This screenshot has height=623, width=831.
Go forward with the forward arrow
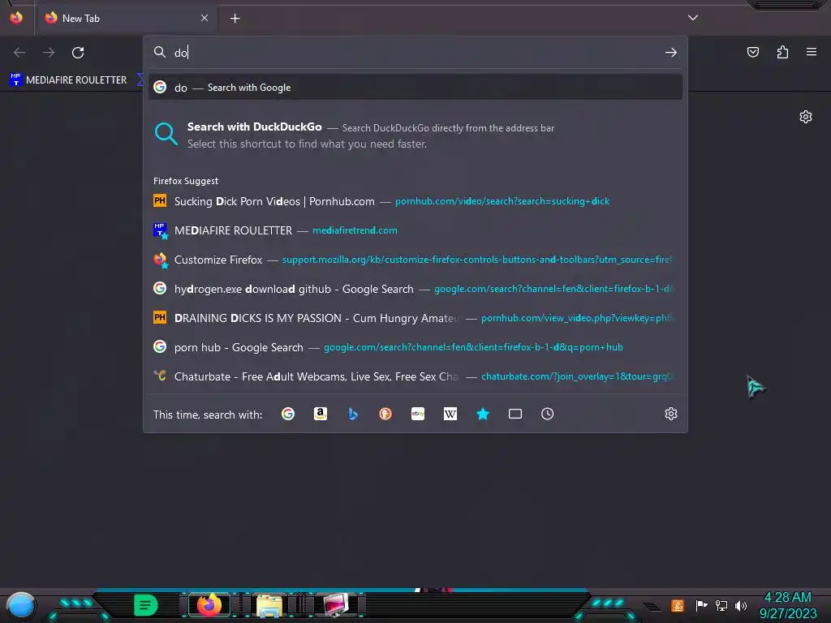(x=49, y=53)
